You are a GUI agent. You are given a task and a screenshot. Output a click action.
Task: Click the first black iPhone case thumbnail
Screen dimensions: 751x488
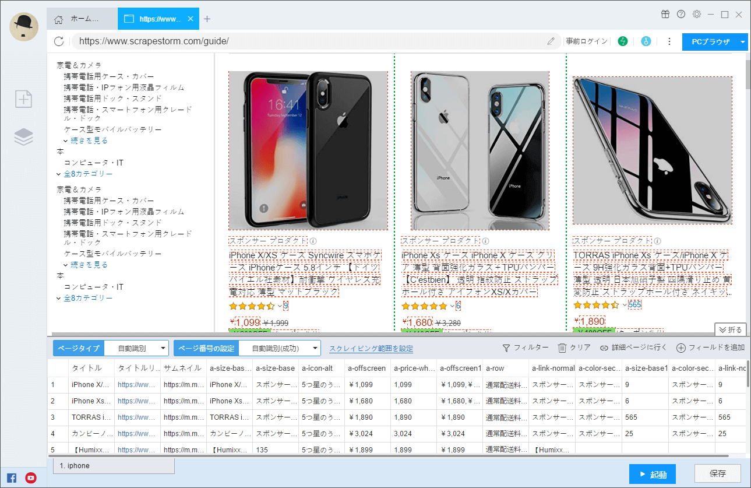click(308, 150)
